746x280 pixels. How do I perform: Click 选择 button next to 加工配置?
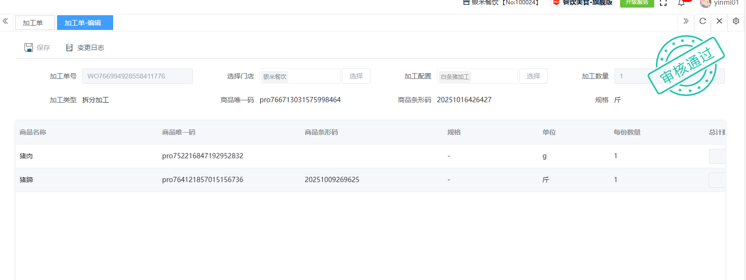533,76
